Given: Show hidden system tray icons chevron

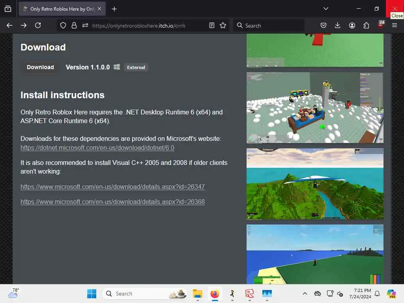Looking at the screenshot, I should [x=305, y=294].
